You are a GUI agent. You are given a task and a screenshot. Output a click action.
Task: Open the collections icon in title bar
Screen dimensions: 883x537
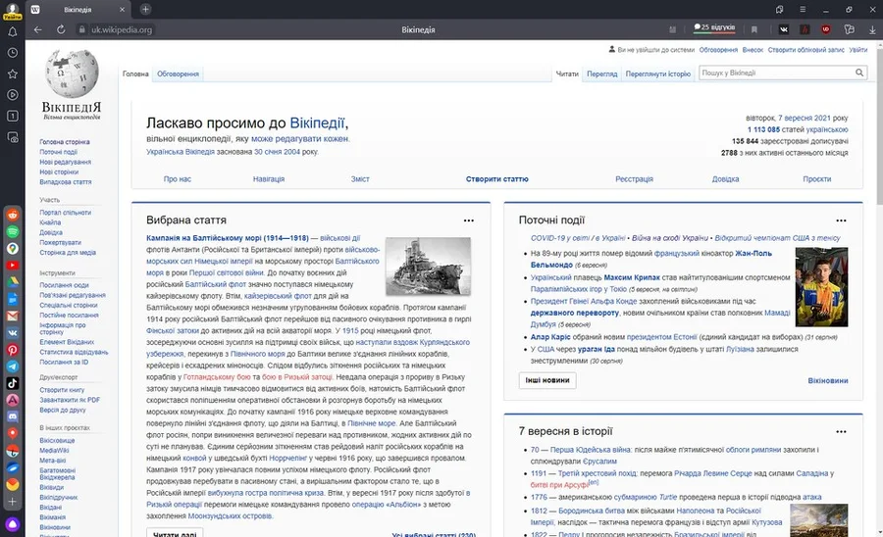[779, 10]
